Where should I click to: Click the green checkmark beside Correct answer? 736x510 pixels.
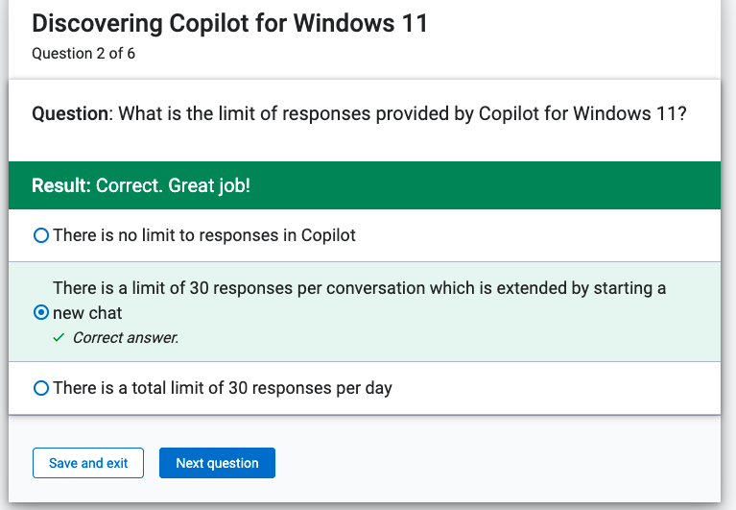pyautogui.click(x=59, y=338)
